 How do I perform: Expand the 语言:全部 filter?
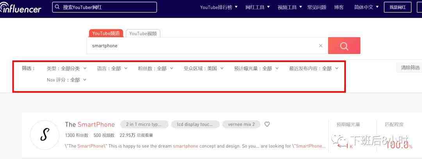(x=112, y=68)
